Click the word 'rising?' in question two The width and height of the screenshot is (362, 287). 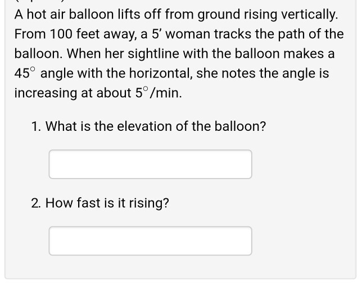coord(149,203)
